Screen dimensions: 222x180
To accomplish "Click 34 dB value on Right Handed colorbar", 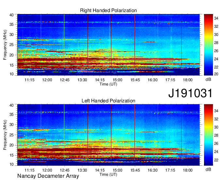I will coord(216,18).
